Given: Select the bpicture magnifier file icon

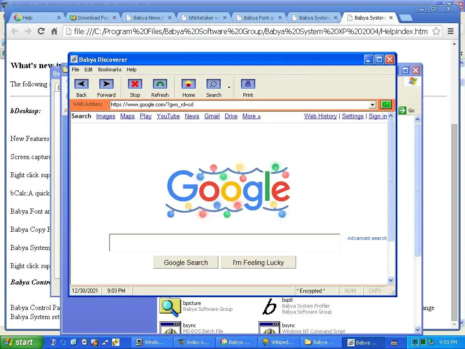Looking at the screenshot, I should [x=170, y=307].
